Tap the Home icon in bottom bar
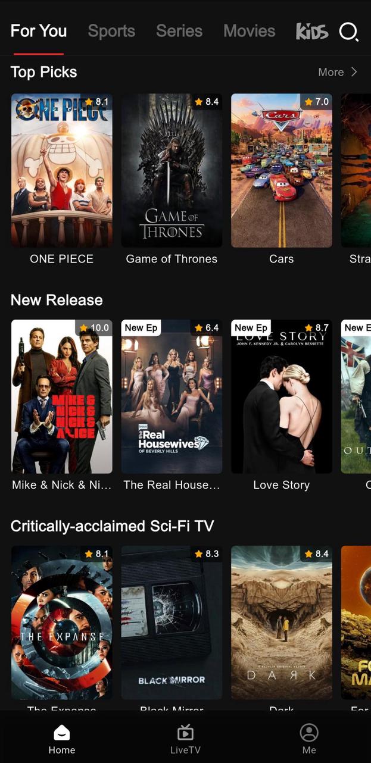Screen dimensions: 371x763 point(62,733)
